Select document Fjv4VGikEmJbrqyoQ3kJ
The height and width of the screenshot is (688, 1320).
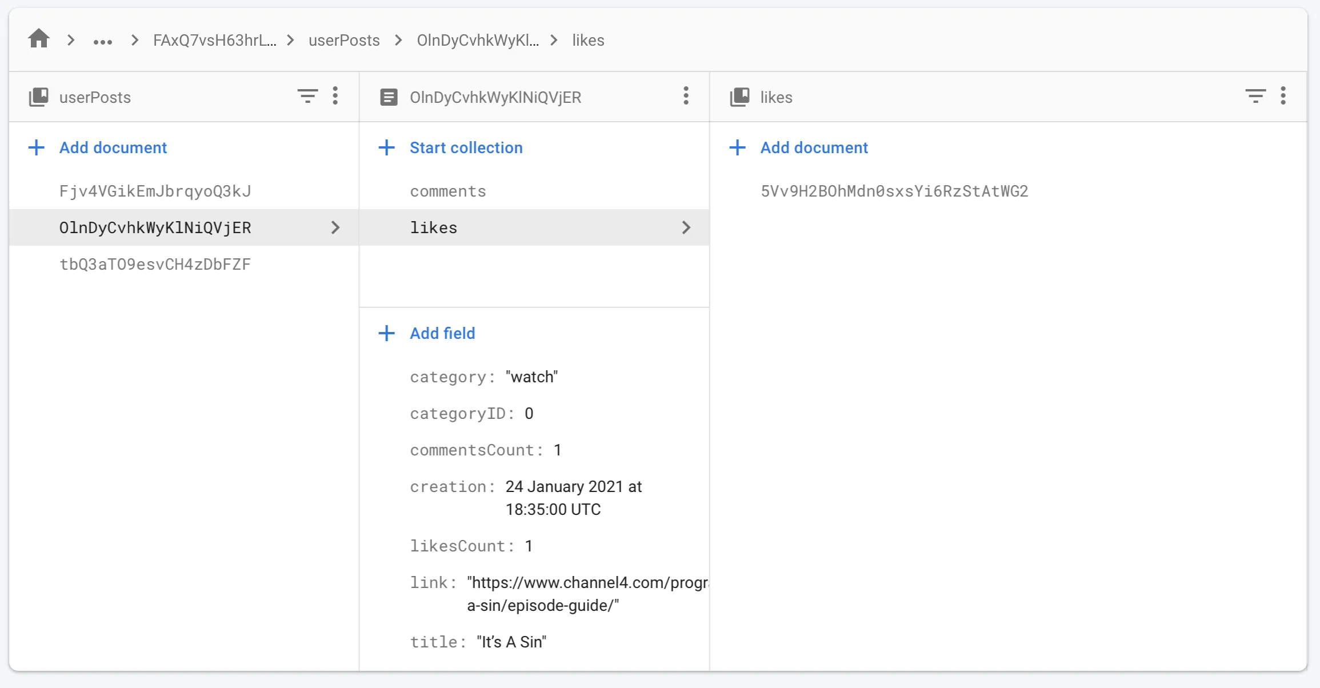pos(155,191)
